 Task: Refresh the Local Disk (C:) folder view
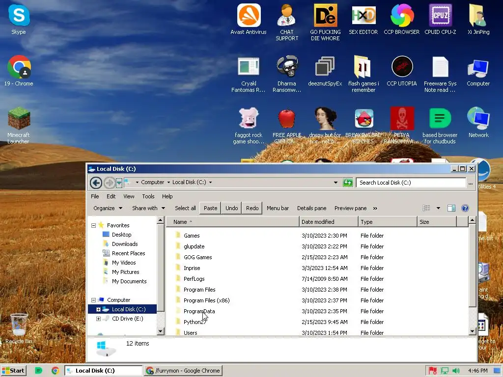(x=348, y=183)
